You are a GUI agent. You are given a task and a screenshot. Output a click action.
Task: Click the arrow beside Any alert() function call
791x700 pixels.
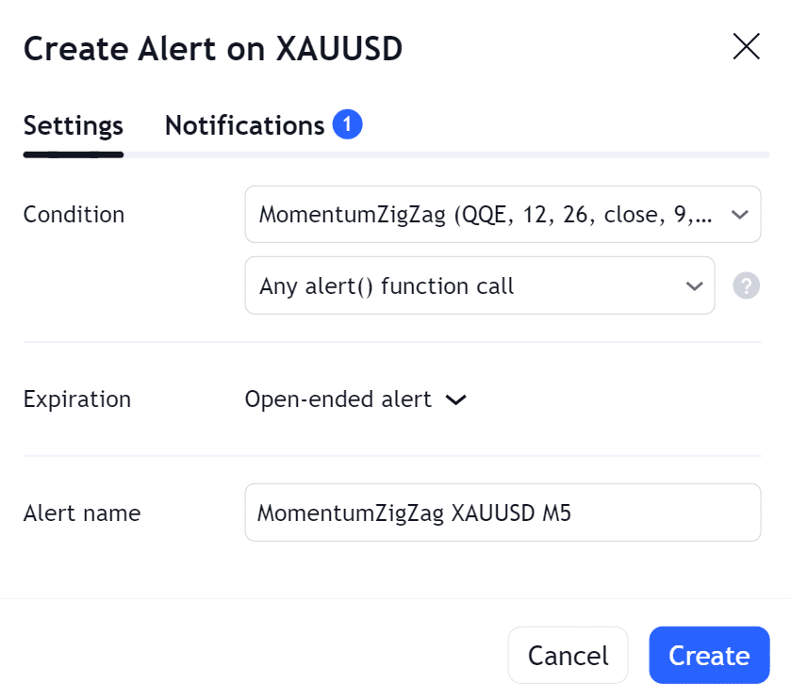[695, 286]
